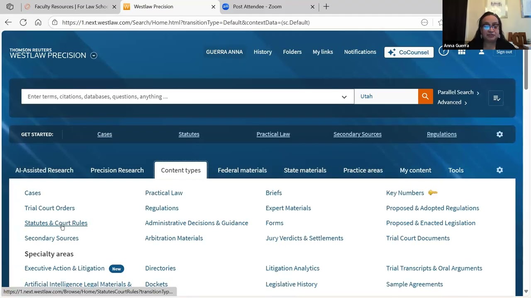Open the CoCounsel AI assistant

[409, 52]
